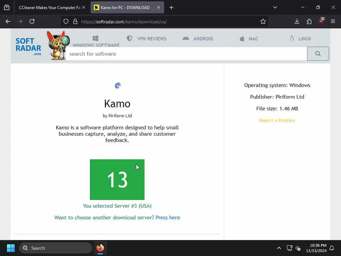View site security padlock info
The width and height of the screenshot is (341, 256).
click(x=75, y=21)
